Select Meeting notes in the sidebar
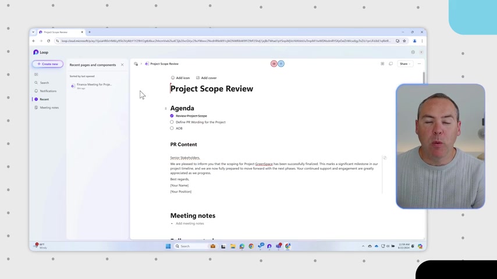The height and width of the screenshot is (279, 497). pyautogui.click(x=49, y=108)
